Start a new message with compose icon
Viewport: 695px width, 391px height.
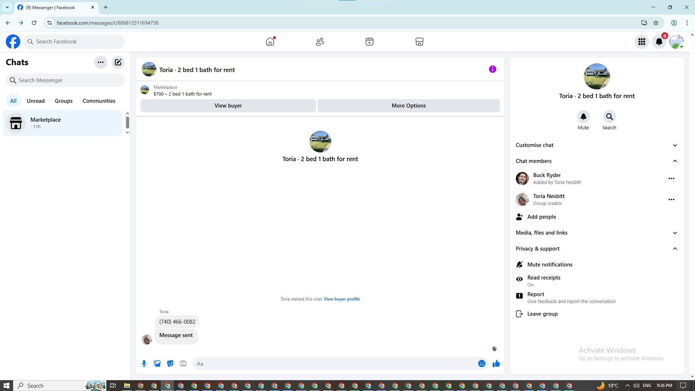pyautogui.click(x=118, y=62)
